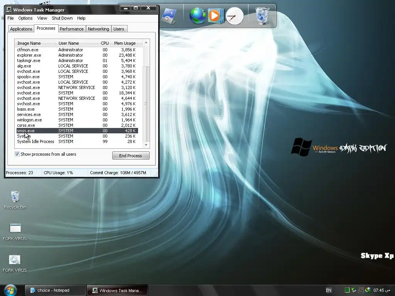
Task: Launch Windows Media Player from the dock
Action: (x=215, y=16)
